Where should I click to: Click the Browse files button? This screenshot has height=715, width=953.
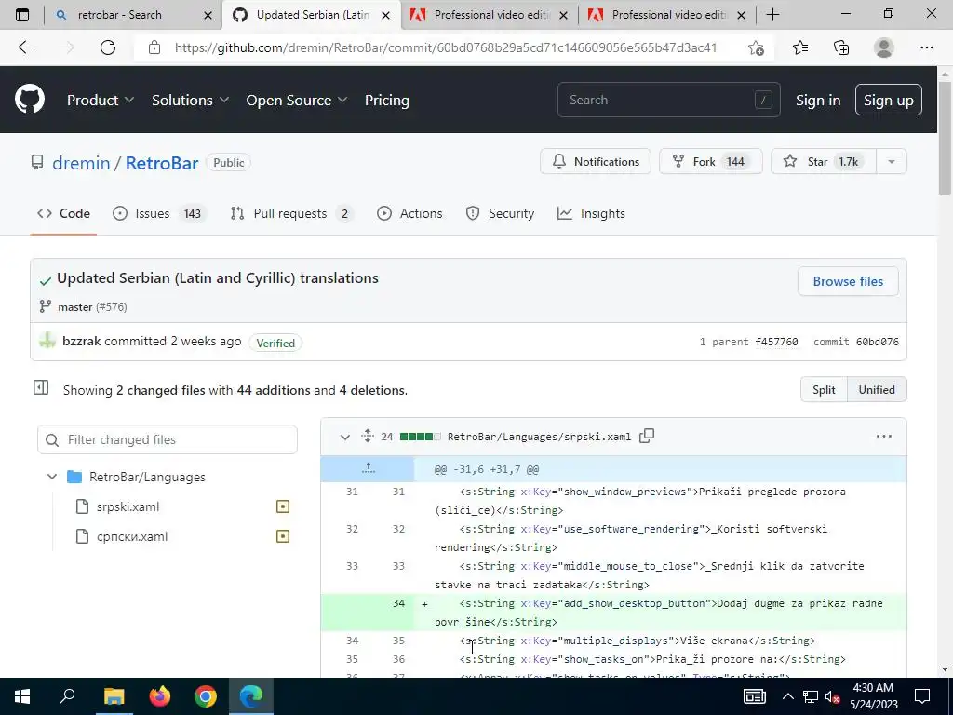pos(848,281)
